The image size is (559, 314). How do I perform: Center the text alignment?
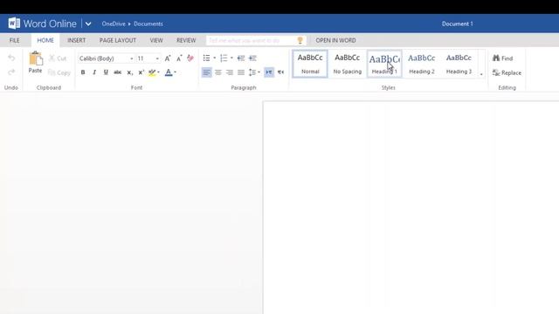tap(218, 72)
